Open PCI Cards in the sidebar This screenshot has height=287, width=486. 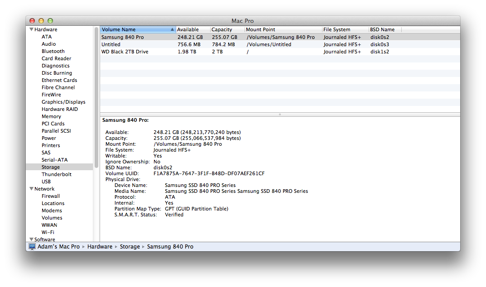pyautogui.click(x=53, y=124)
